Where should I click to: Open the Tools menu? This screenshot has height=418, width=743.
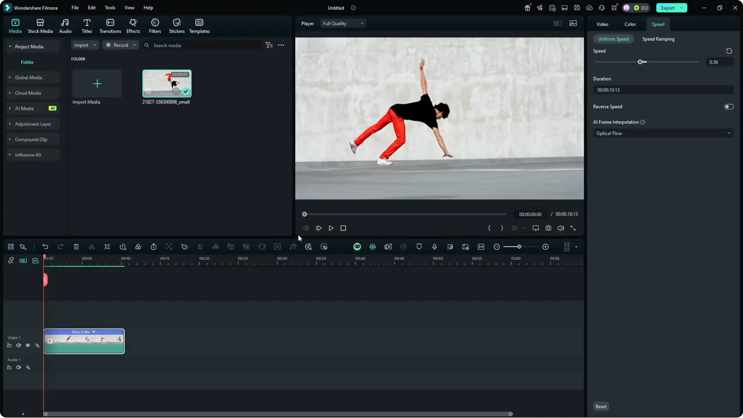tap(110, 8)
